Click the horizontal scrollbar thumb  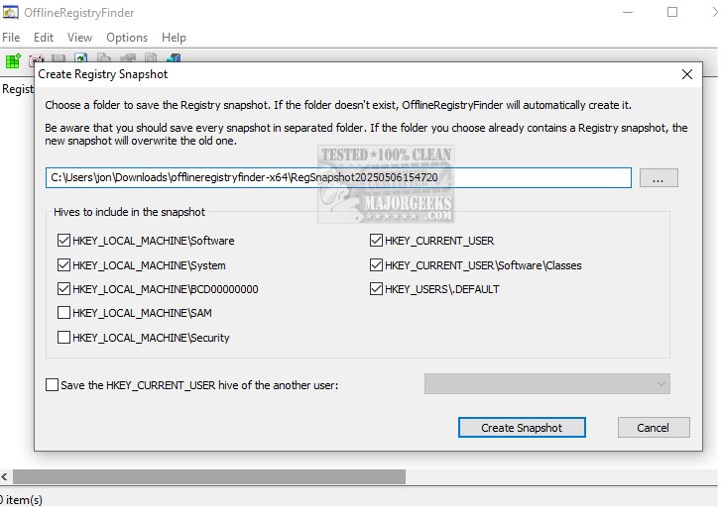[209, 476]
